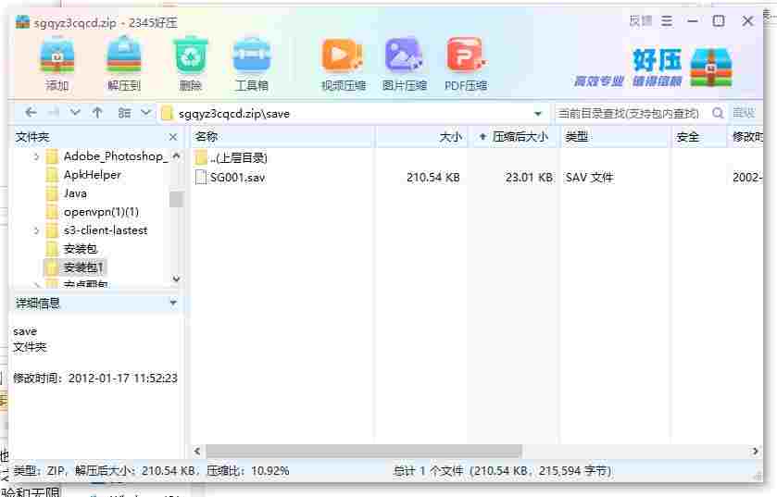
Task: Go forward with the right arrow
Action: click(53, 113)
